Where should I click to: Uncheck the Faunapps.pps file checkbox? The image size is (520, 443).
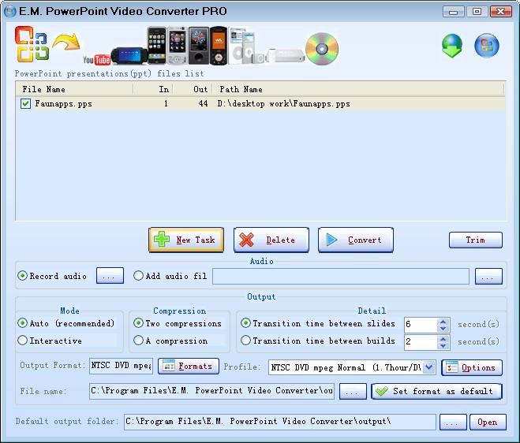[x=26, y=104]
